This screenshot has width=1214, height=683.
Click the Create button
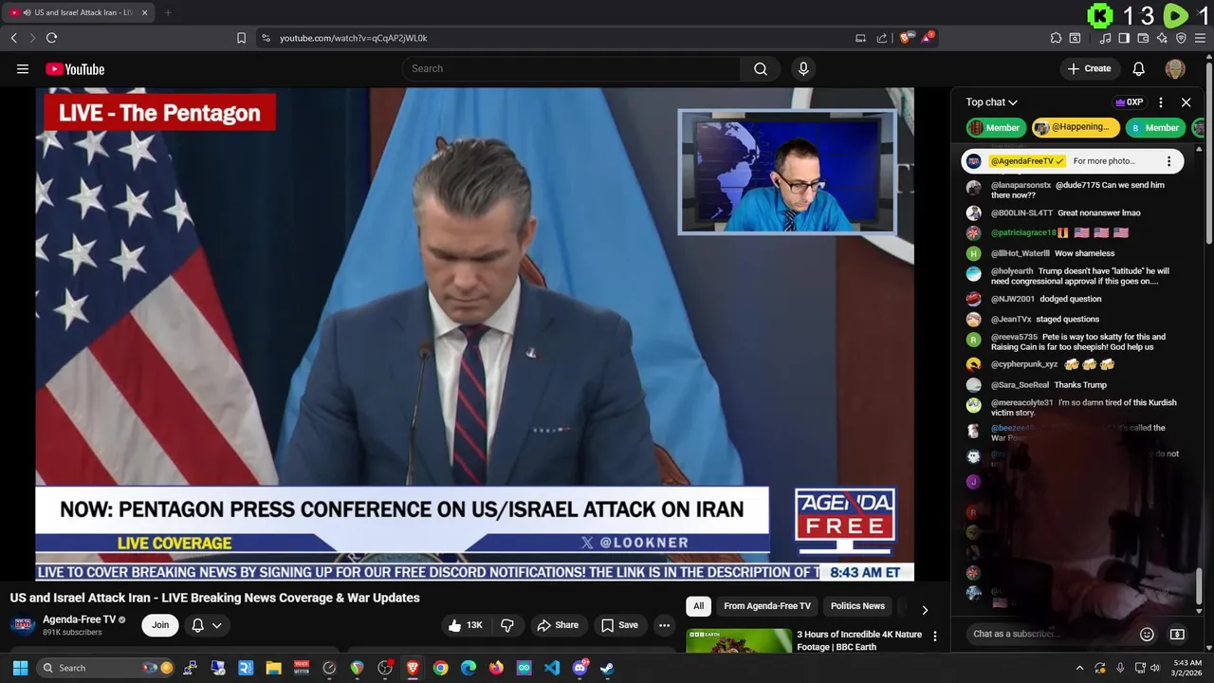1089,68
